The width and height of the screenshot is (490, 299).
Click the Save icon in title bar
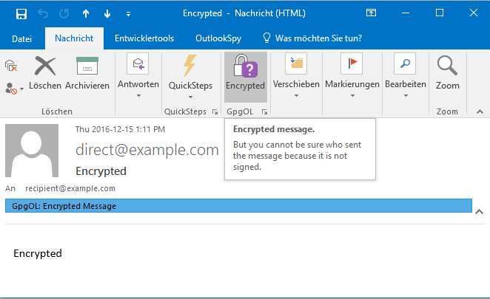click(x=21, y=13)
